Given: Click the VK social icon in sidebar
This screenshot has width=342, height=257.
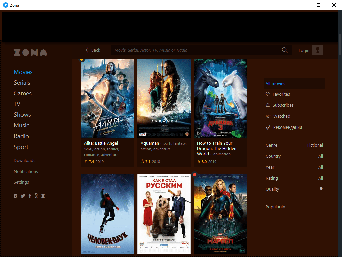Looking at the screenshot, I should 15,196.
